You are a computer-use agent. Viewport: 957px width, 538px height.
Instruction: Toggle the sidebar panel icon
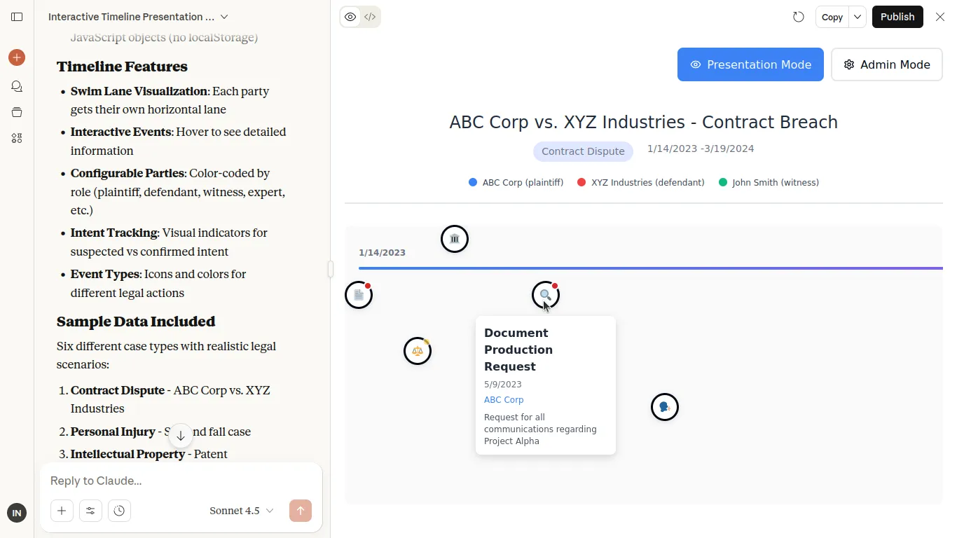click(x=17, y=17)
